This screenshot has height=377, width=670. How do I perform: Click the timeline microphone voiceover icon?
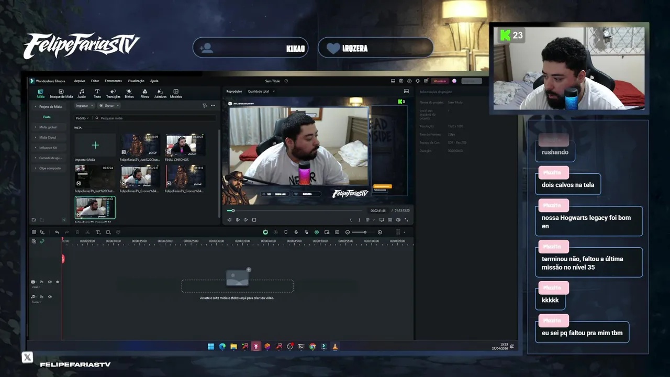coord(296,232)
